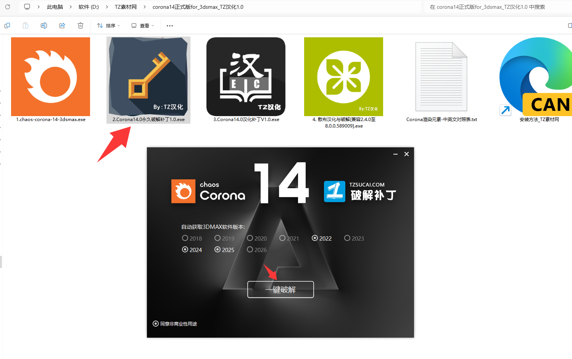Select the orange chaos-corona-14-3dsmax installer icon
The width and height of the screenshot is (572, 359).
click(50, 77)
